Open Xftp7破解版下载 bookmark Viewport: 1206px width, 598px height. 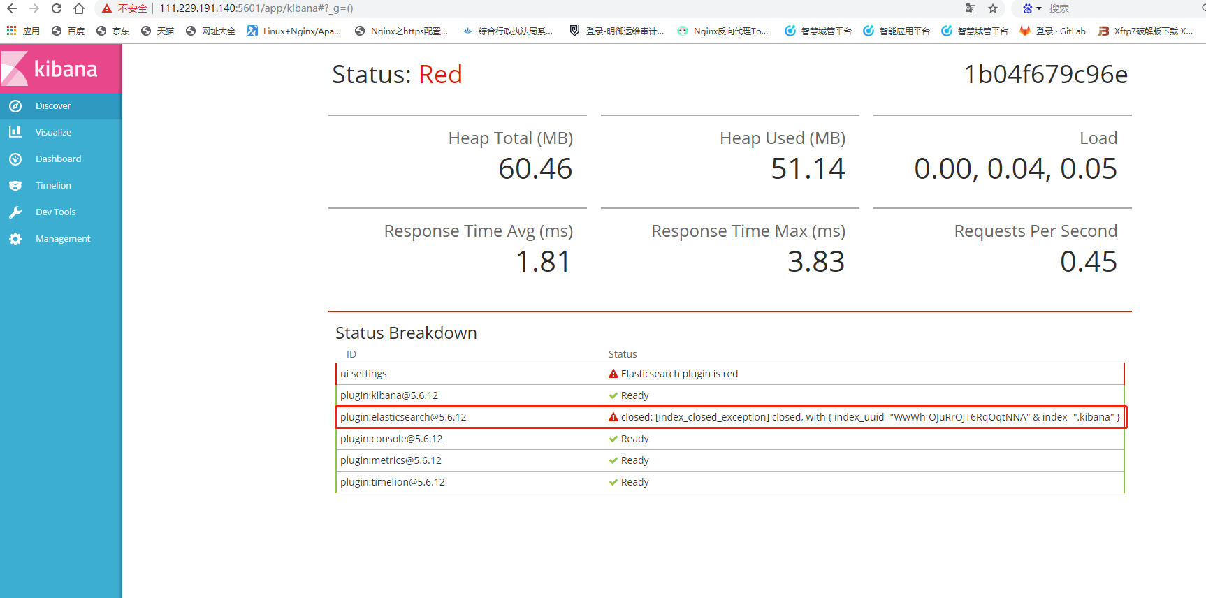tap(1145, 31)
